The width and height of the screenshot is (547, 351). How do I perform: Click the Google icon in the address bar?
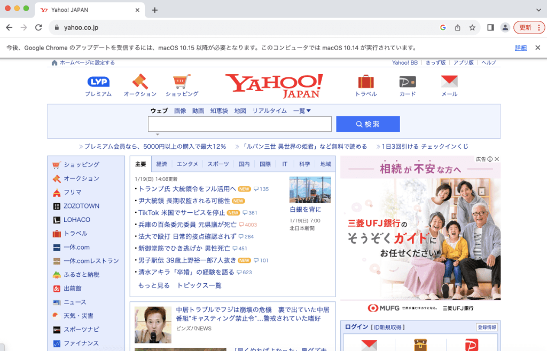[443, 28]
